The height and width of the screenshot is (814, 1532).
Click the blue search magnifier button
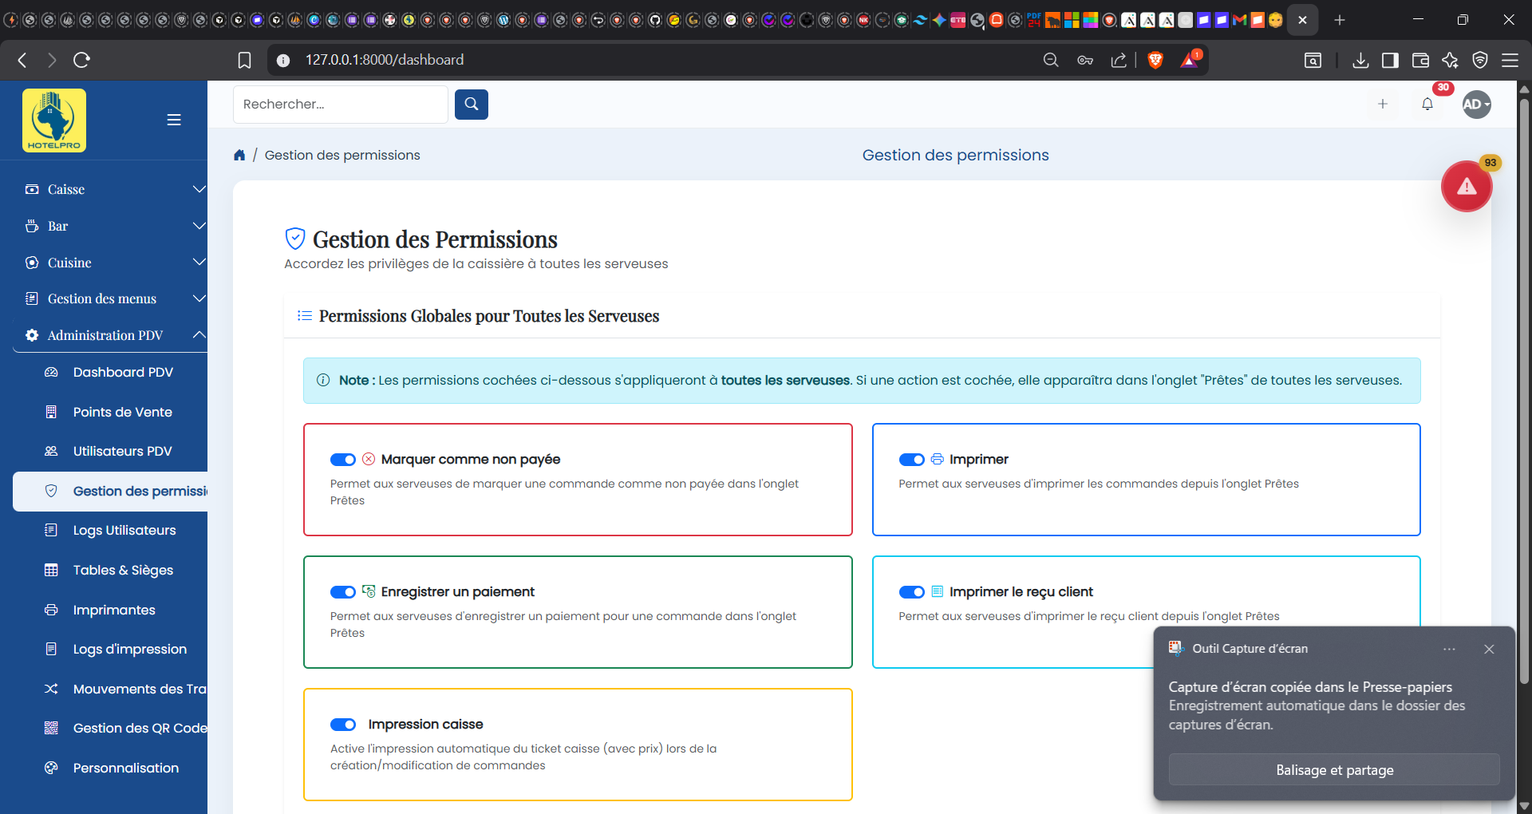tap(472, 105)
